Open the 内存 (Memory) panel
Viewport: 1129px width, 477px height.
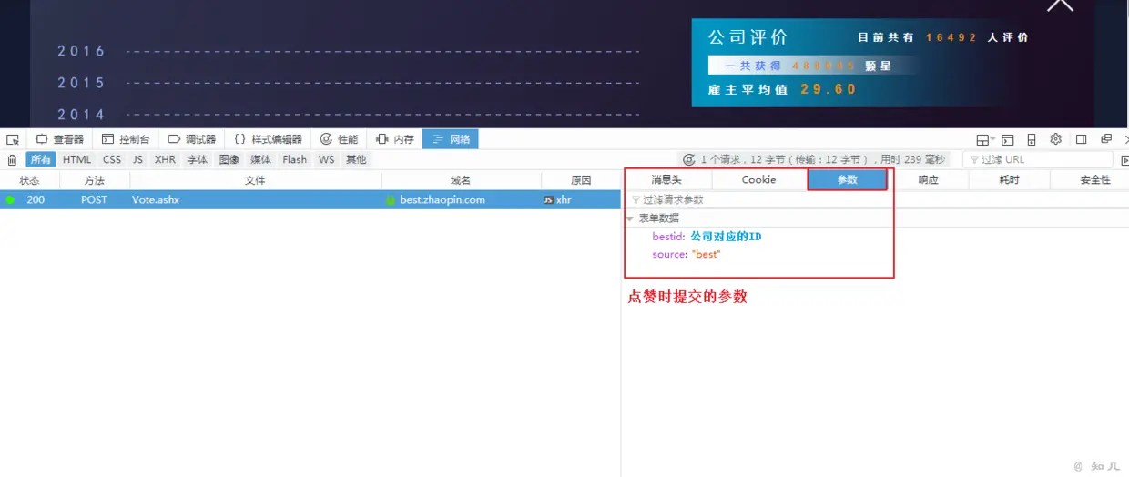[x=395, y=139]
